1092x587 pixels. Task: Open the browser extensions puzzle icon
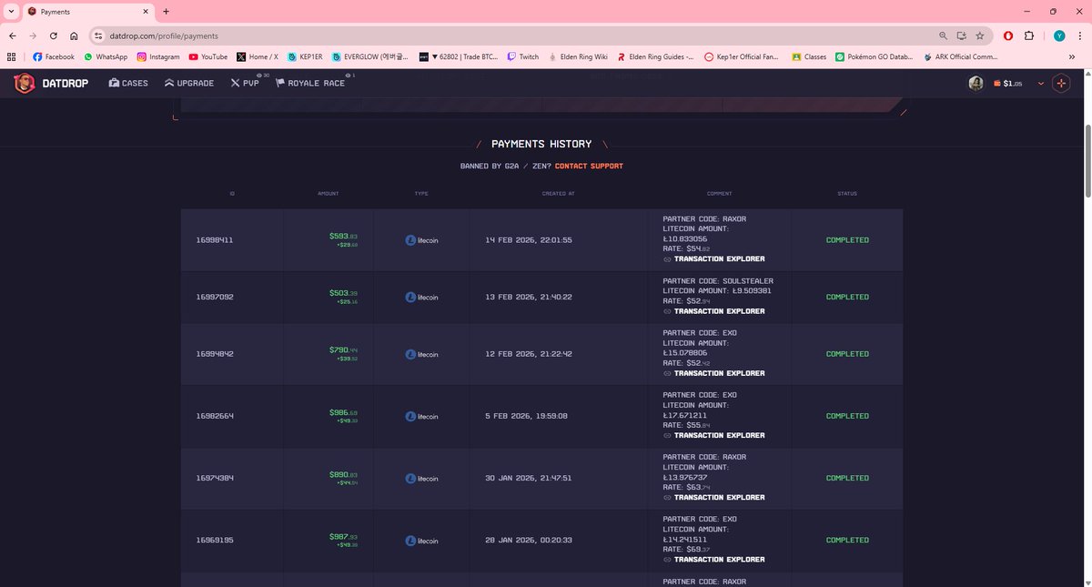pos(1029,35)
